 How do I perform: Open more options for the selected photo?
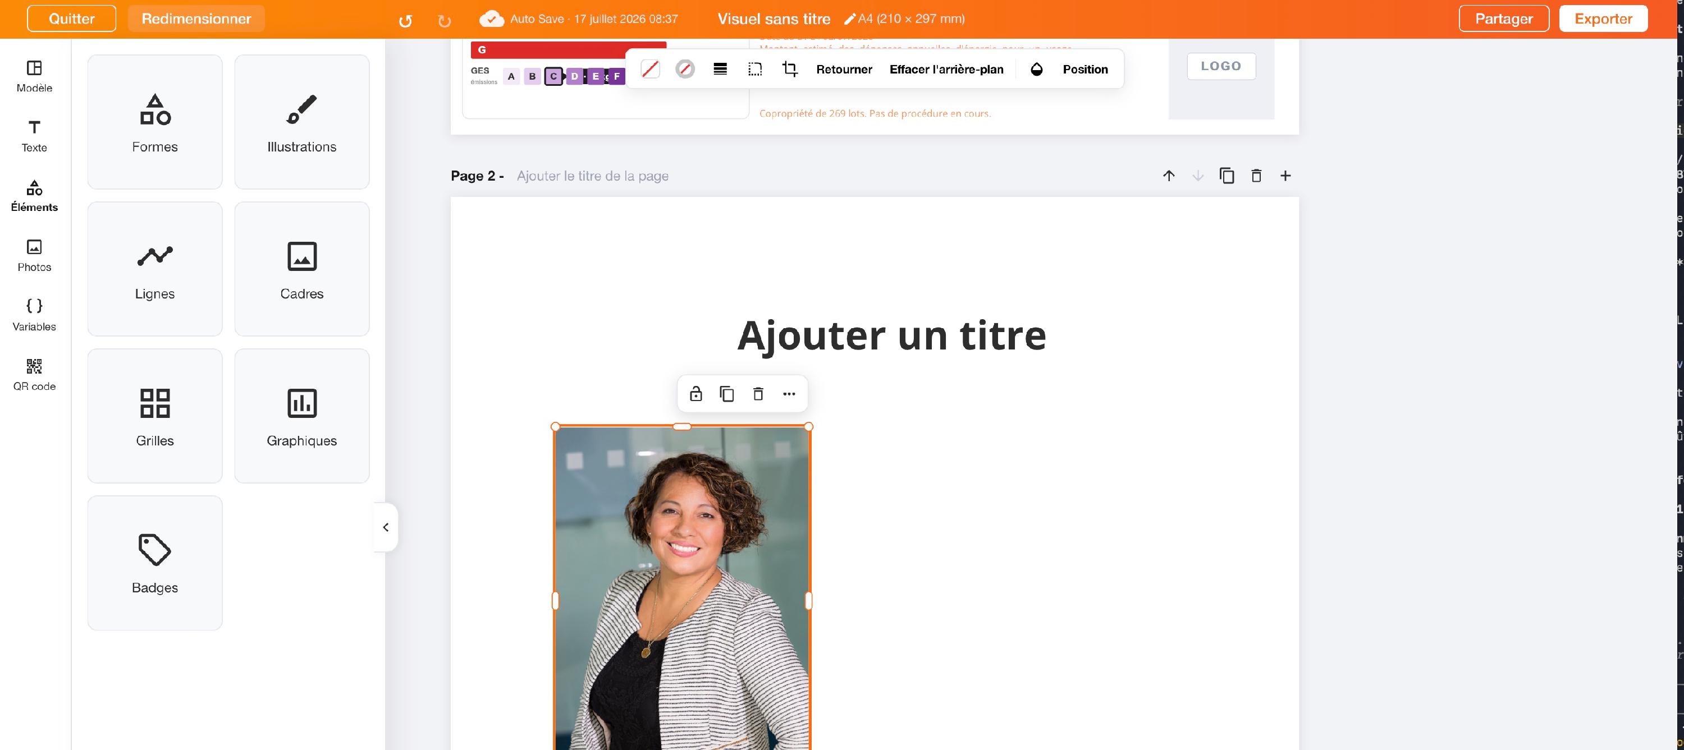pos(789,393)
